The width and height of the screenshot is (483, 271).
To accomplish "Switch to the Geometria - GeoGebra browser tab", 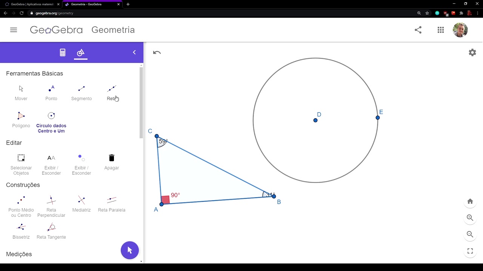I will 92,4.
